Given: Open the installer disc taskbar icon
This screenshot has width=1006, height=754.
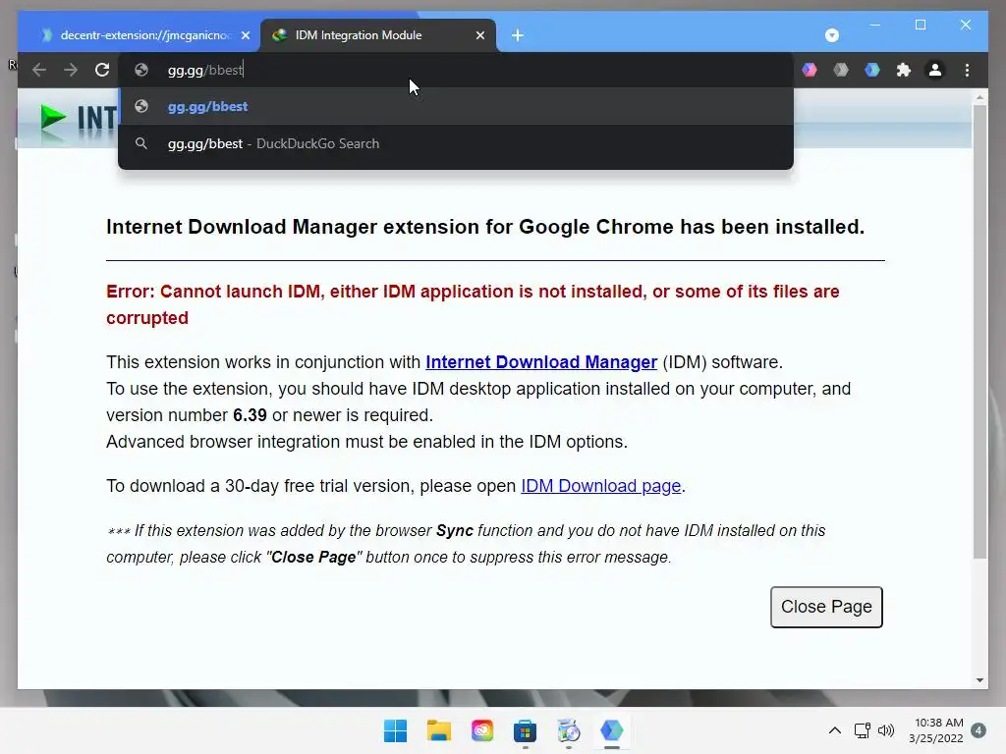Looking at the screenshot, I should click(x=569, y=730).
